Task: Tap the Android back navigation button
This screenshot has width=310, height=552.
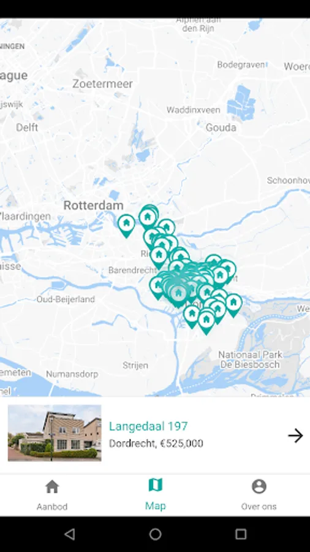Action: coord(70,534)
